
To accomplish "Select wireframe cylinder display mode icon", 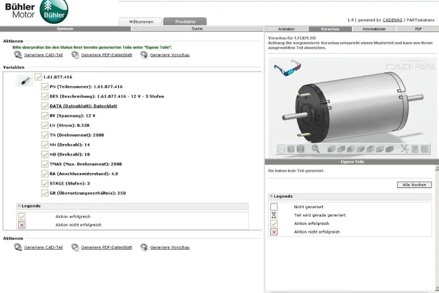I will tap(281, 149).
